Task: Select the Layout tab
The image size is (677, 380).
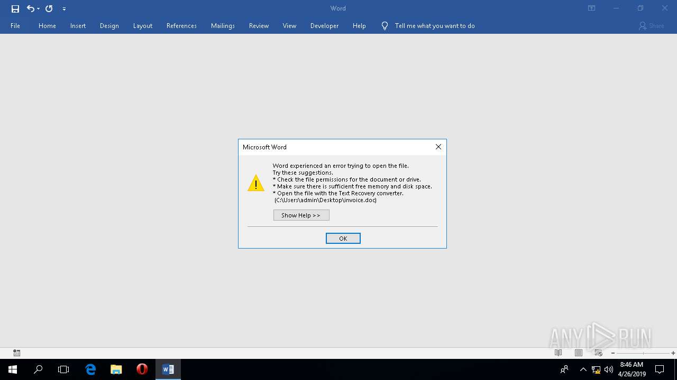Action: (x=142, y=26)
